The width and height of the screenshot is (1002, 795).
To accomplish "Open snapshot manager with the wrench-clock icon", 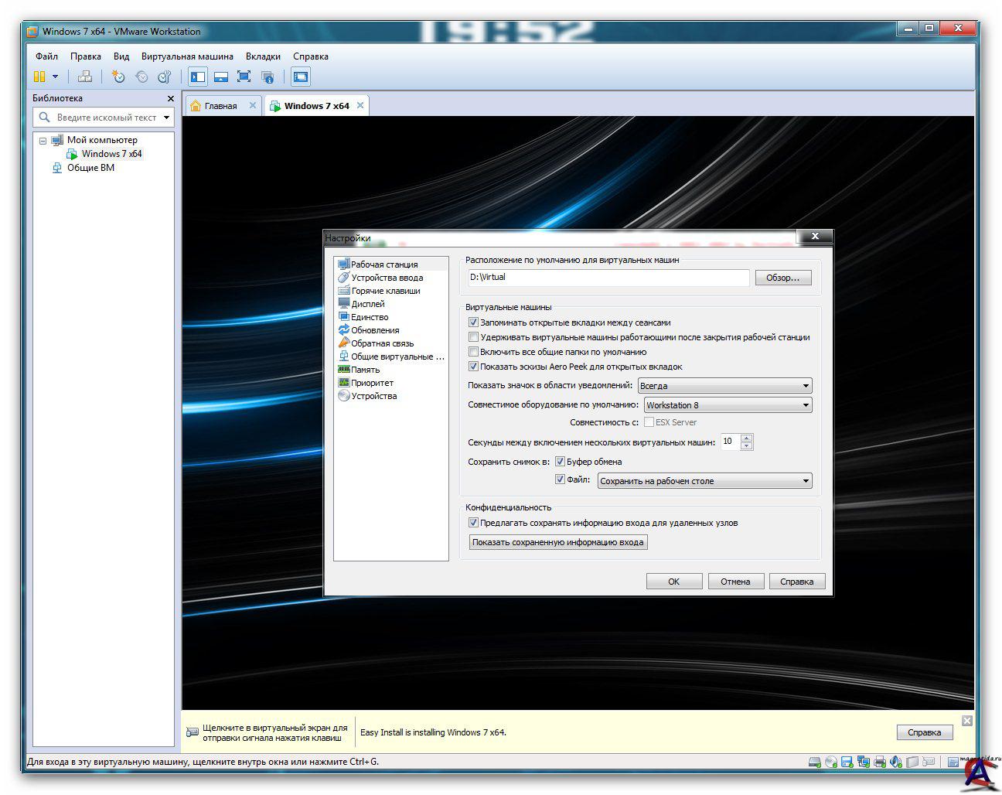I will point(164,77).
